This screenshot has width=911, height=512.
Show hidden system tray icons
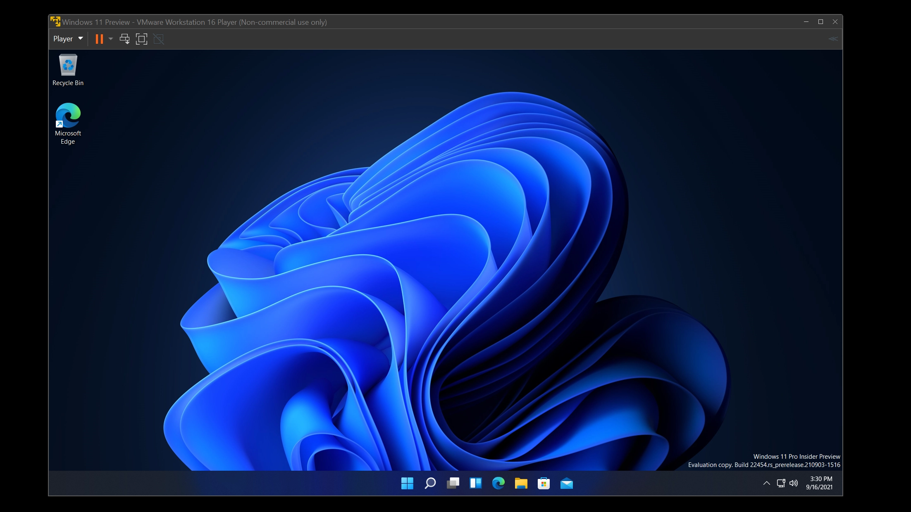[766, 483]
